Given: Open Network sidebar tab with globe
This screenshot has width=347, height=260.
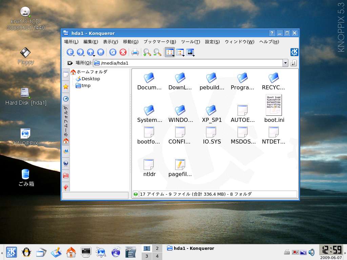Looking at the screenshot, I should [x=66, y=164].
